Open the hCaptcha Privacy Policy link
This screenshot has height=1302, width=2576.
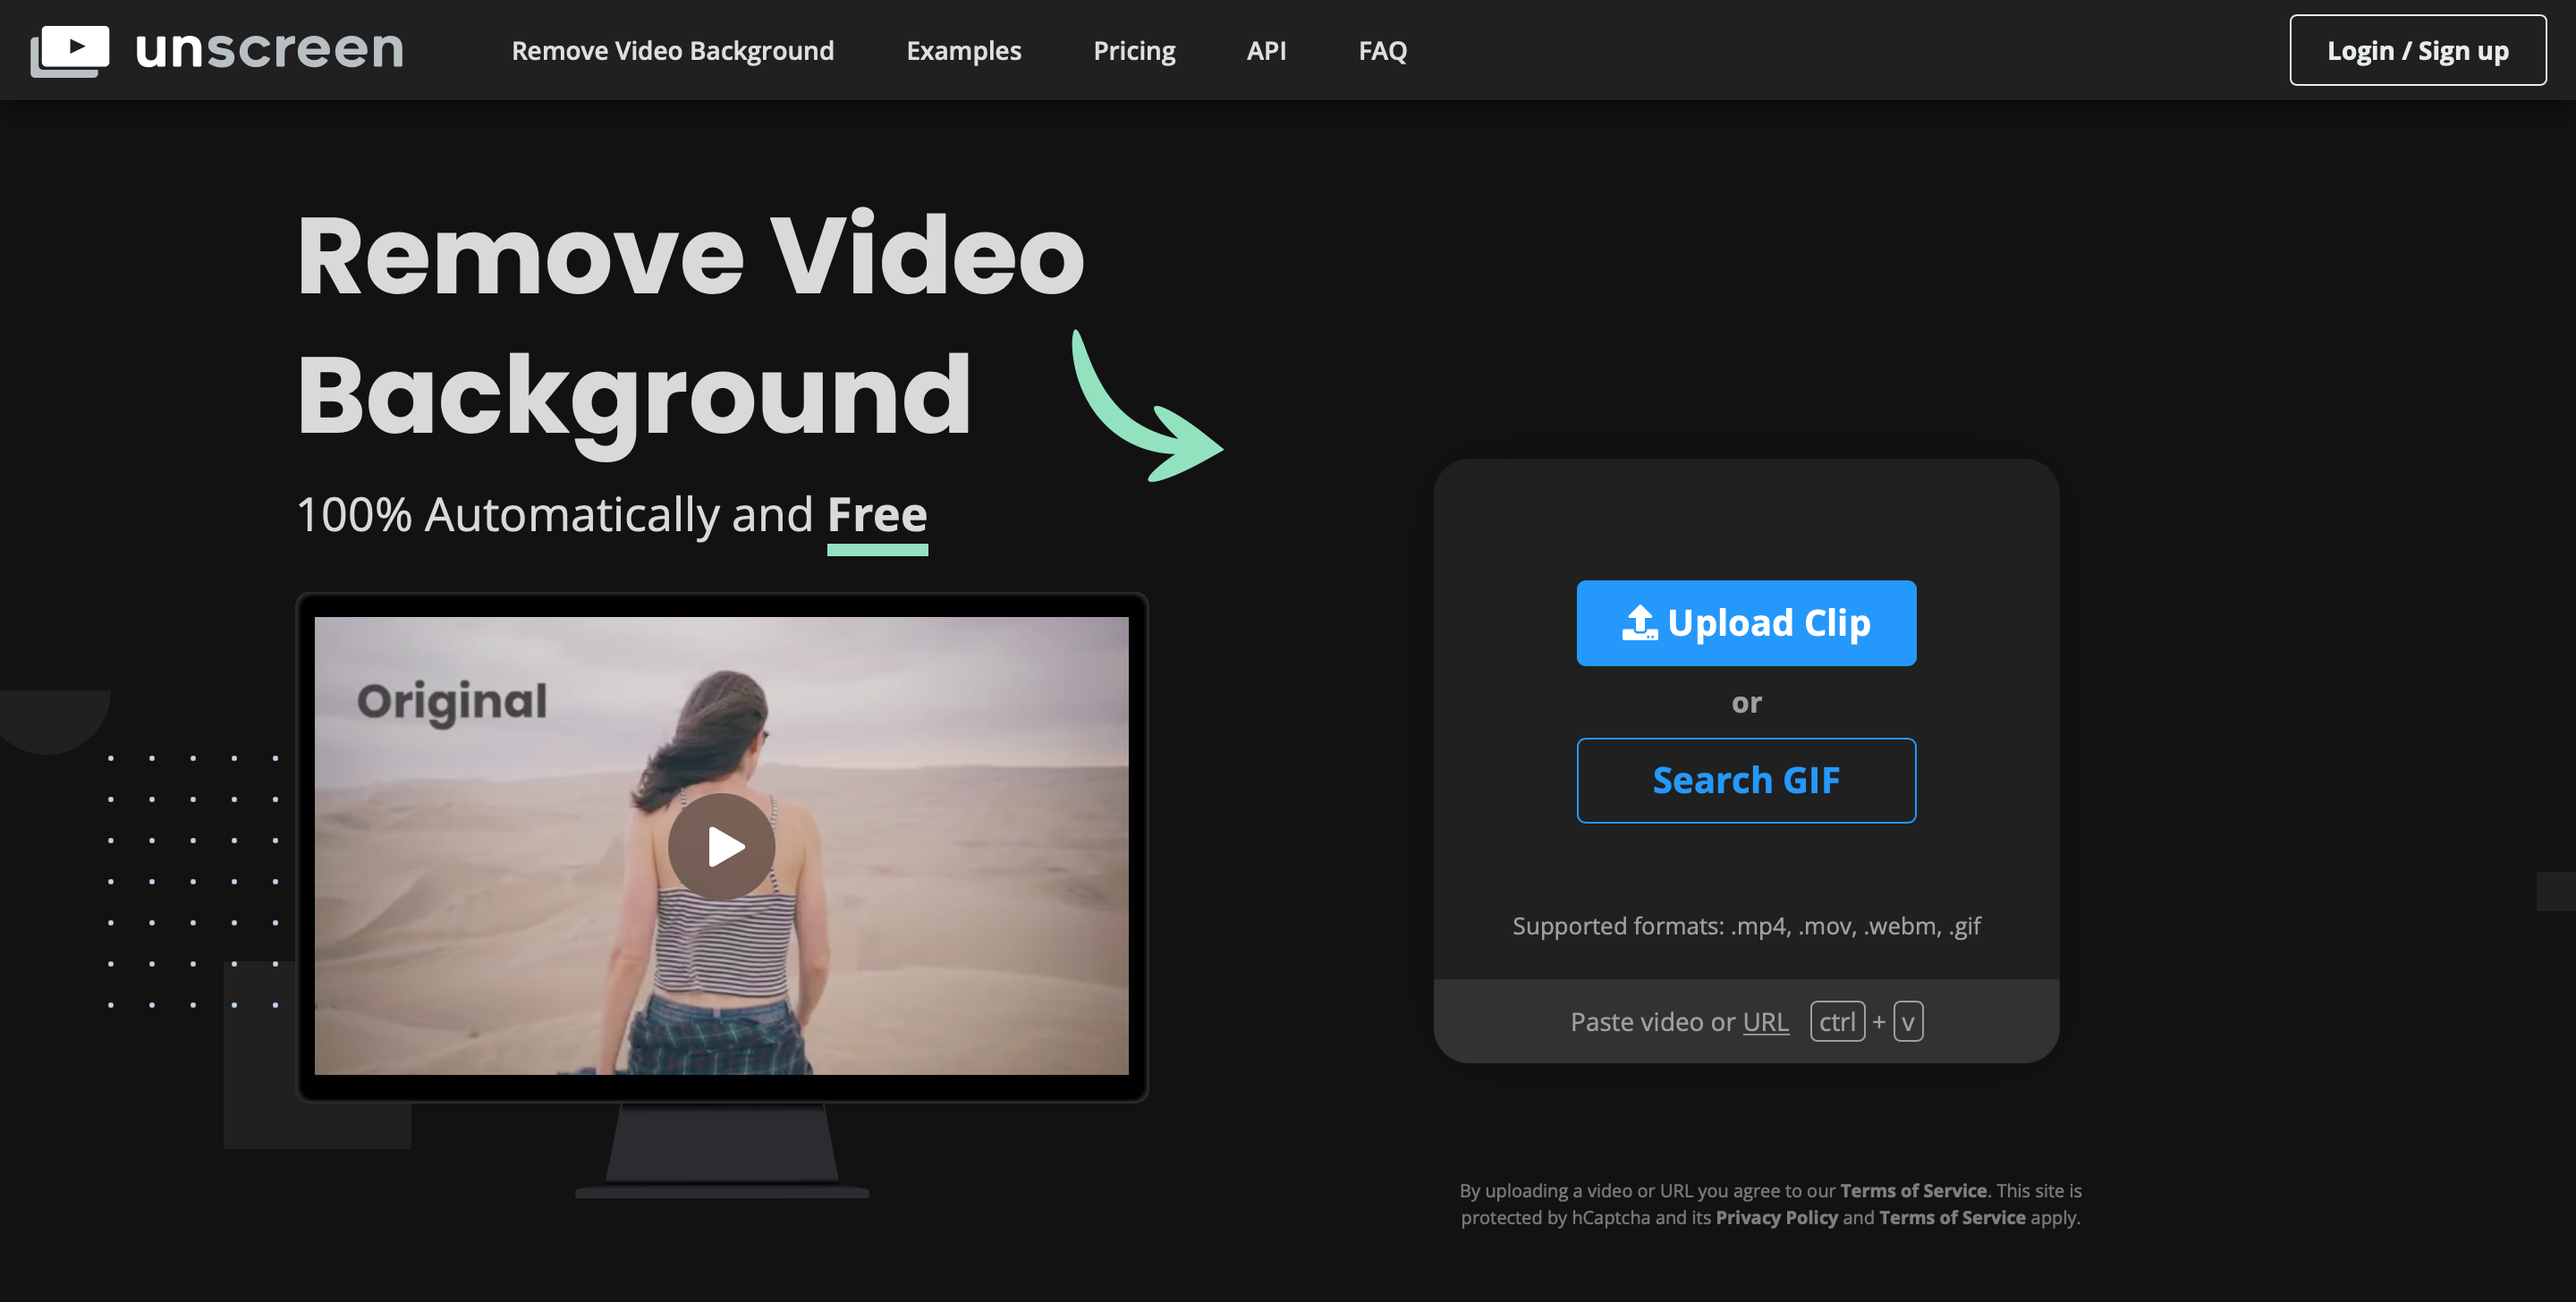[1776, 1217]
